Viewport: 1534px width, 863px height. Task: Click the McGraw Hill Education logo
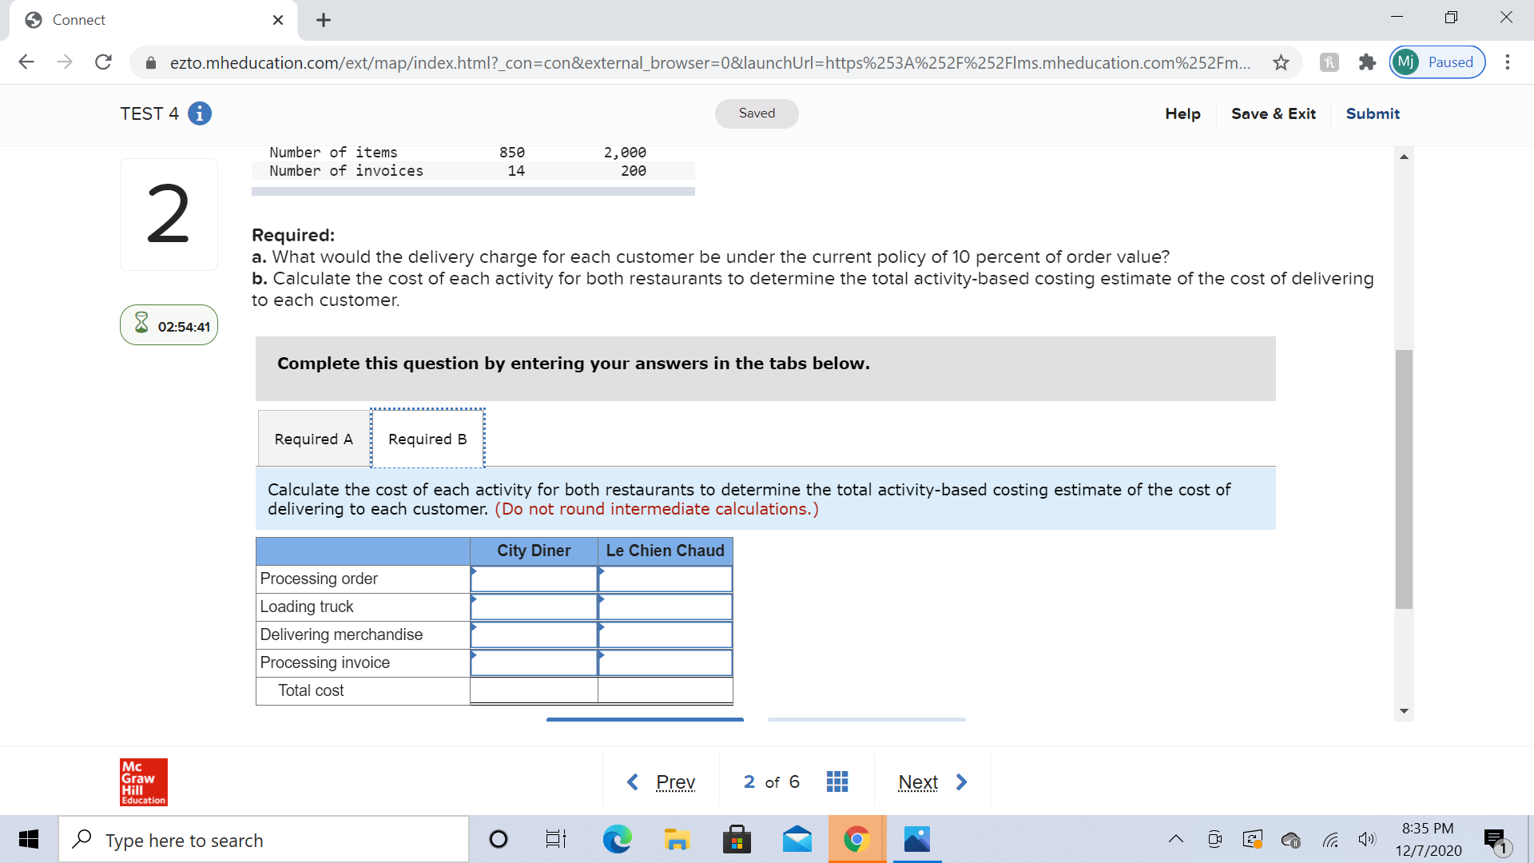pos(144,781)
